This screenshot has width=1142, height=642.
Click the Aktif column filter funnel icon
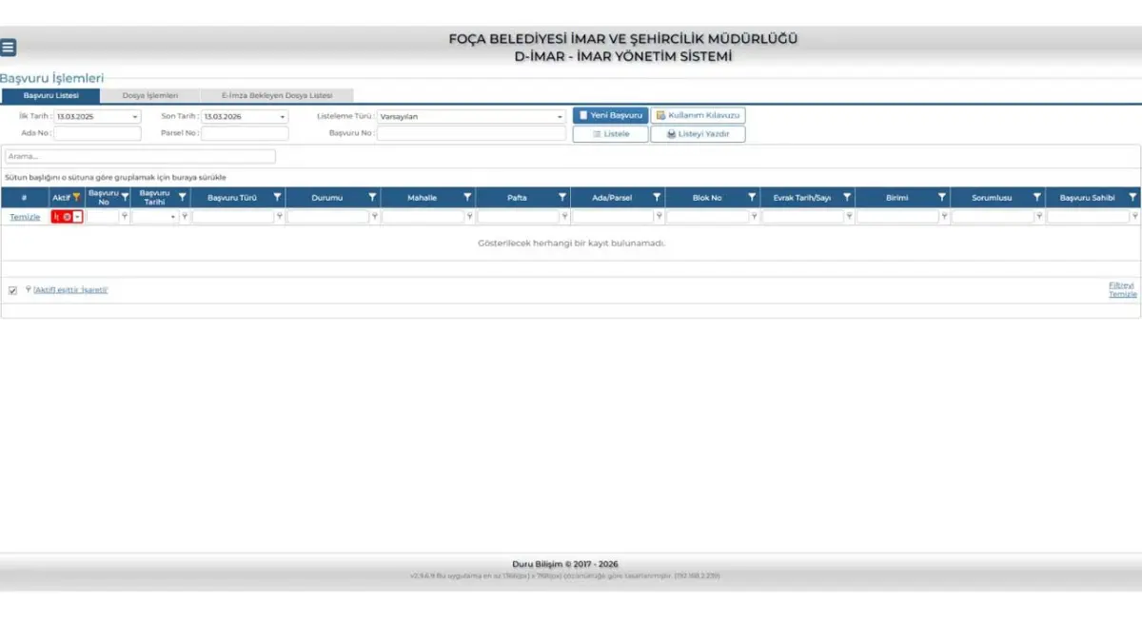point(77,198)
